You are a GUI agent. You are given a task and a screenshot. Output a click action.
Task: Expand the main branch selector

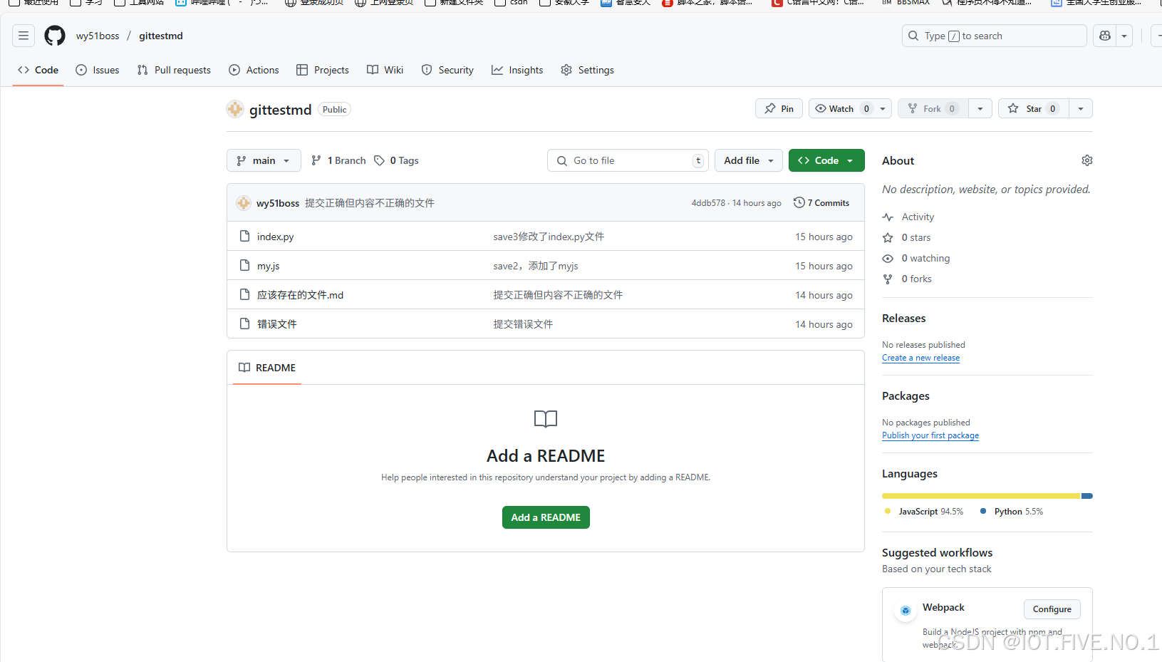[263, 160]
